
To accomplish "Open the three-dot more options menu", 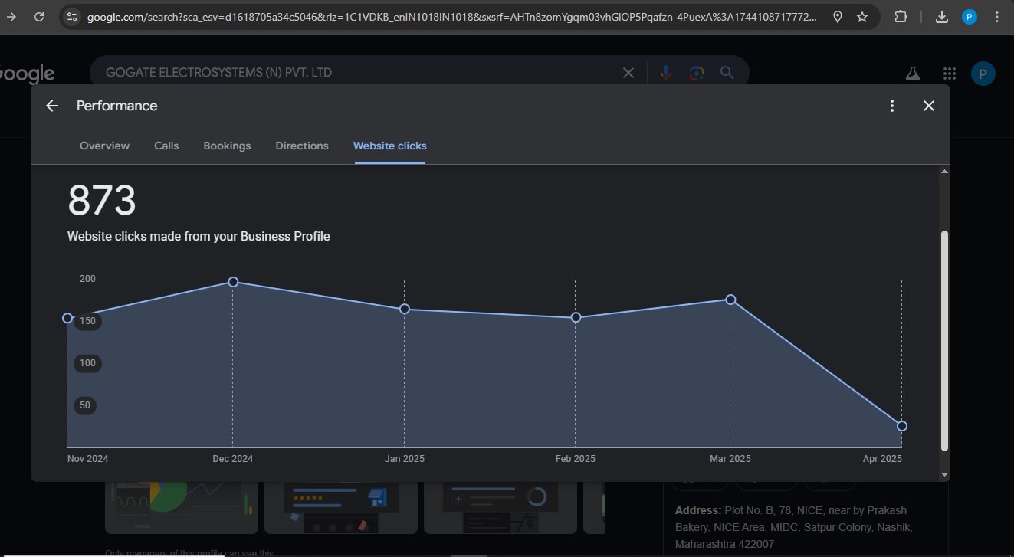I will point(891,106).
